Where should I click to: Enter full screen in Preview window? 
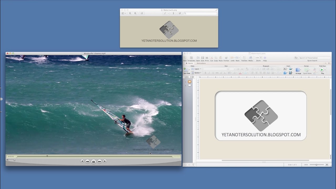pyautogui.click(x=217, y=10)
